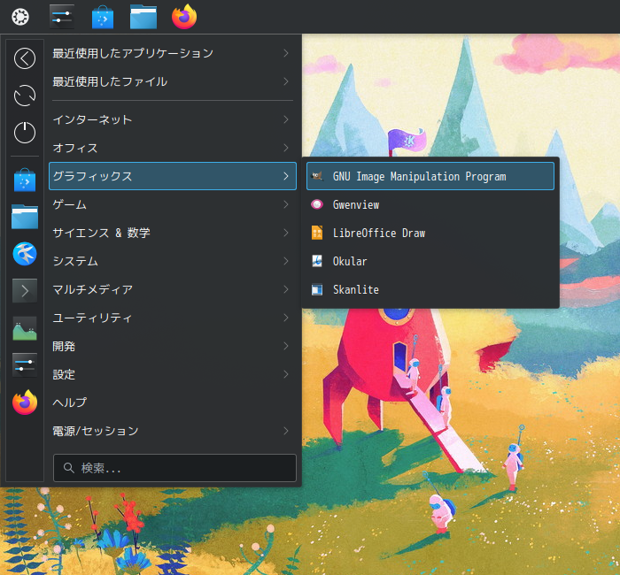Screen dimensions: 620x575
Task: Launch Skanlite scanning app
Action: (430, 290)
